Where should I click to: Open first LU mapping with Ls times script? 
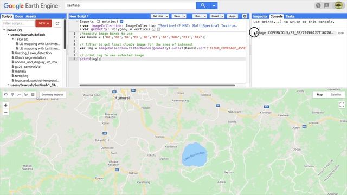pyautogui.click(x=40, y=44)
